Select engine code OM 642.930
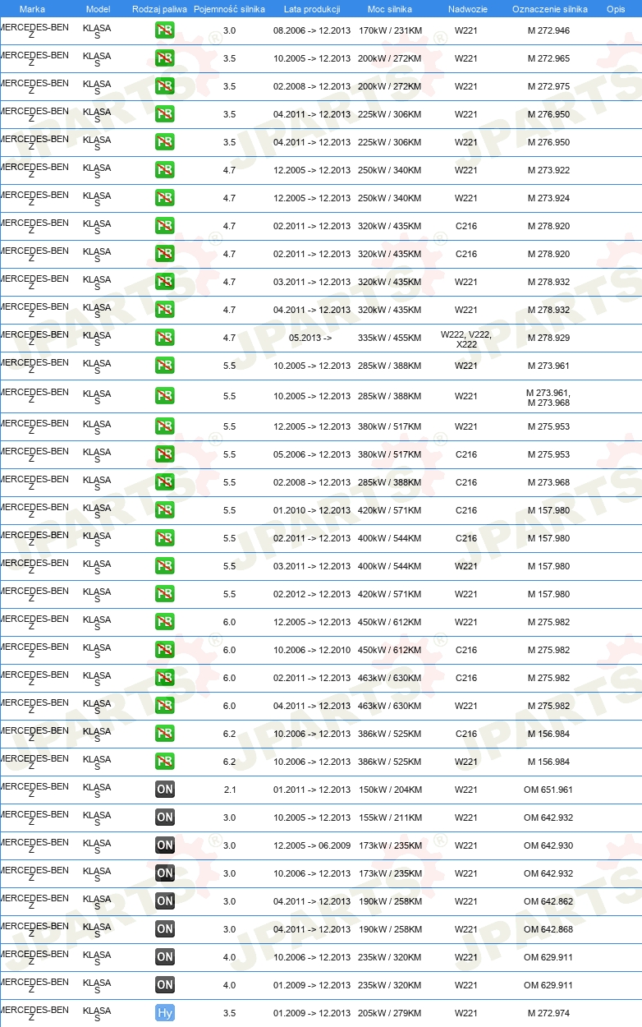 tap(548, 846)
